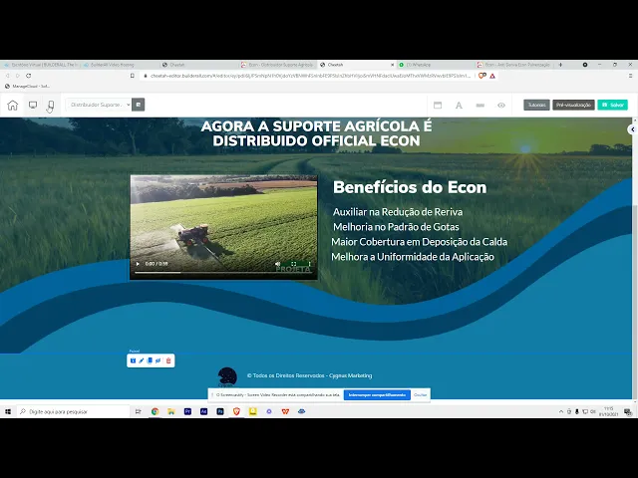Click the dark button beside the page dropdown

138,105
